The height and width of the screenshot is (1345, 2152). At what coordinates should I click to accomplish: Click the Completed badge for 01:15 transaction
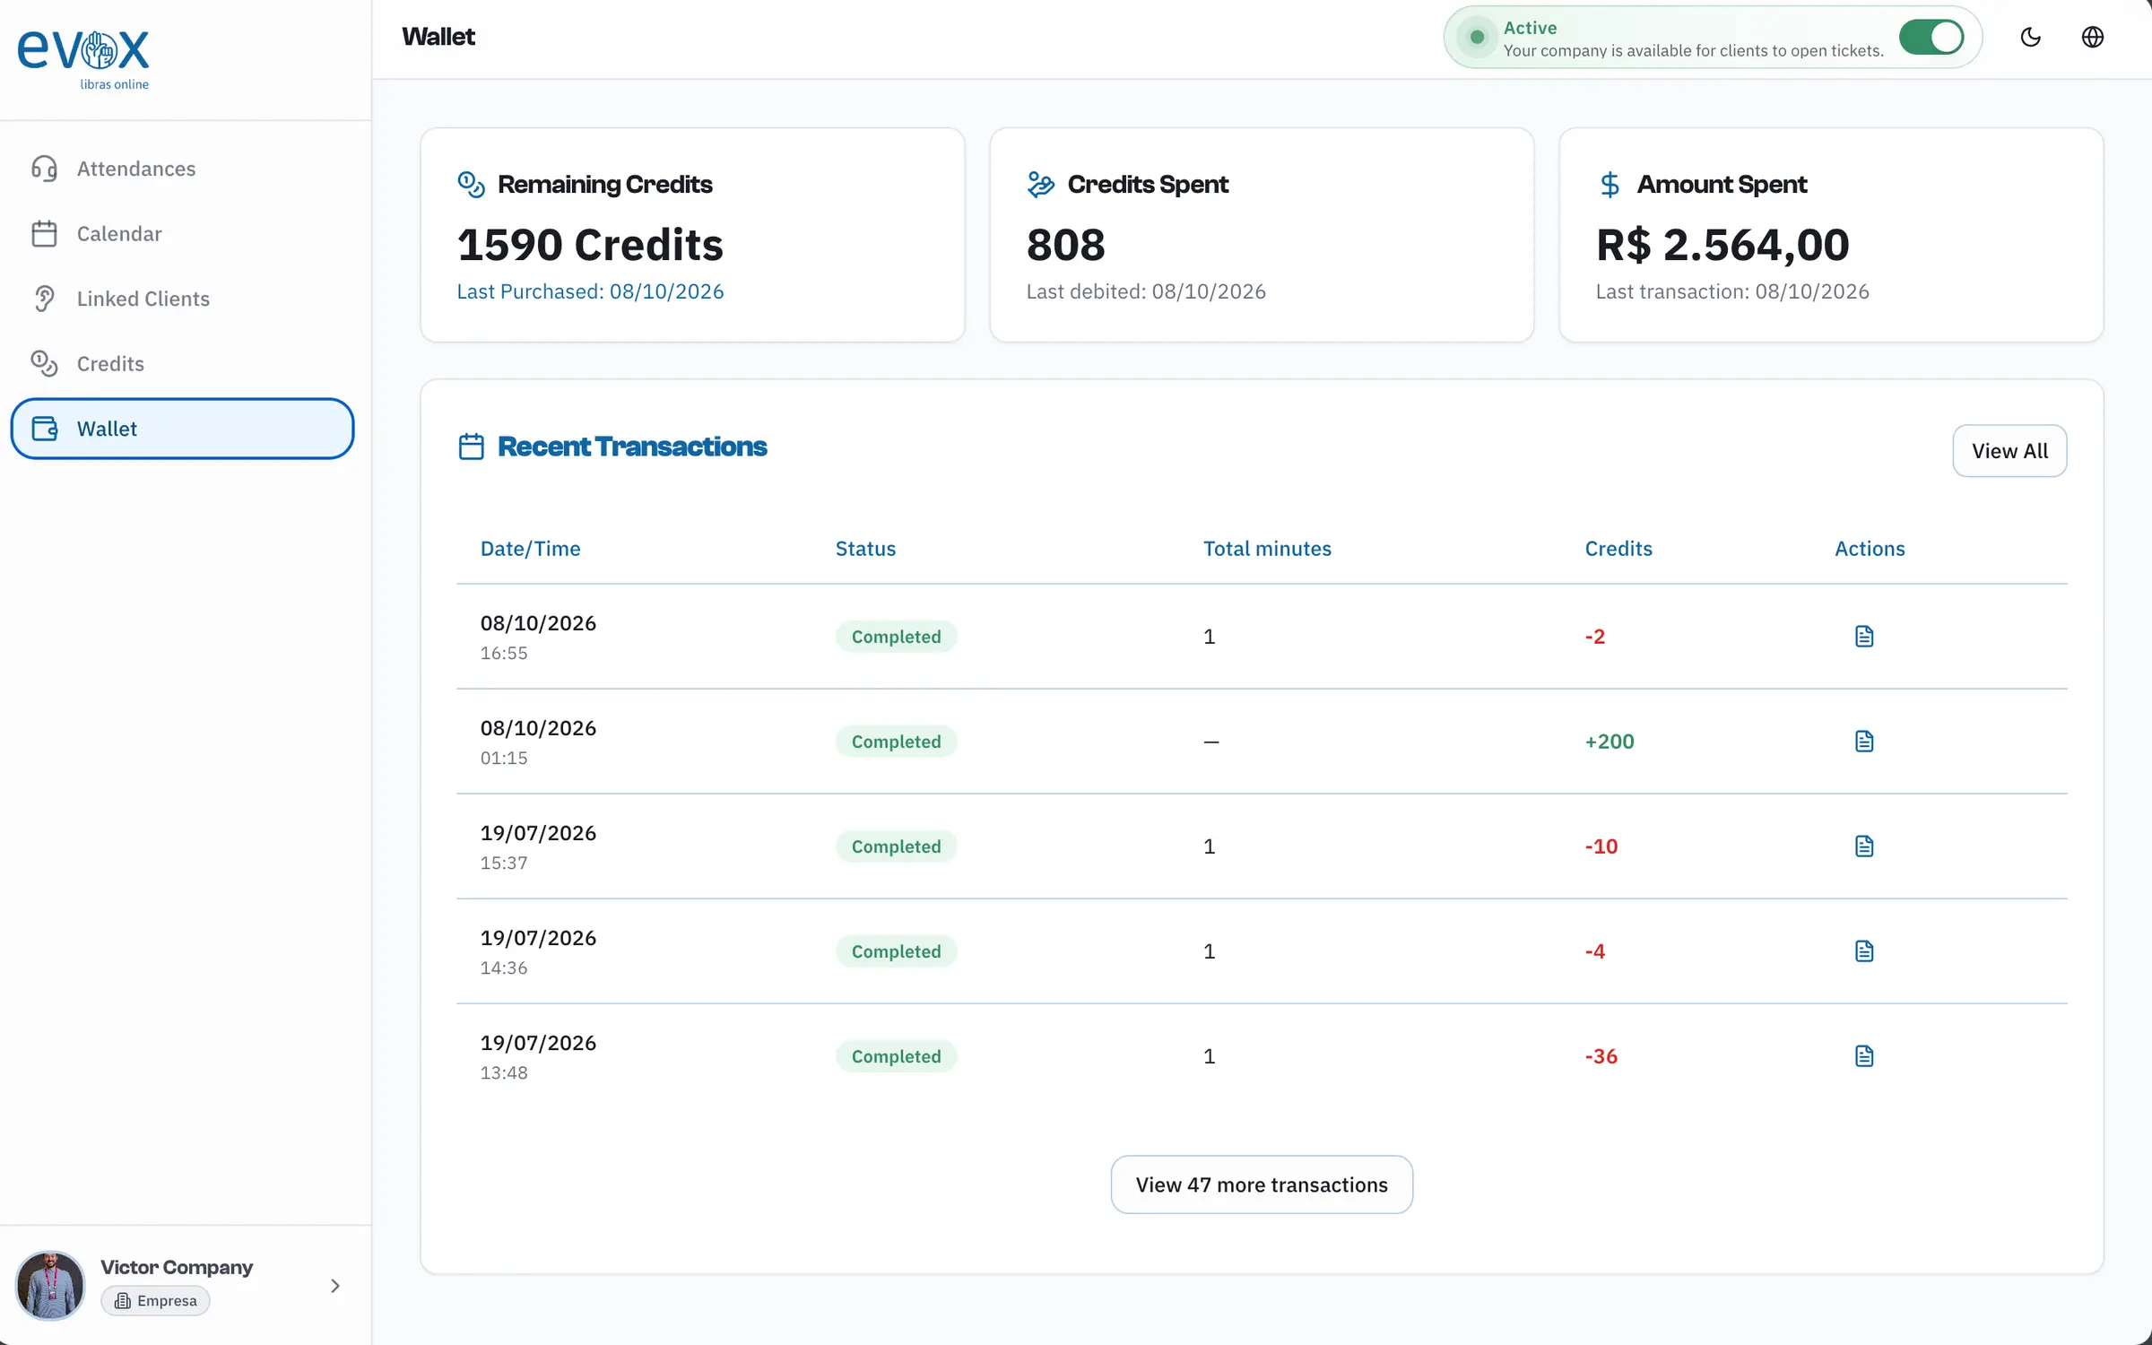pos(896,742)
